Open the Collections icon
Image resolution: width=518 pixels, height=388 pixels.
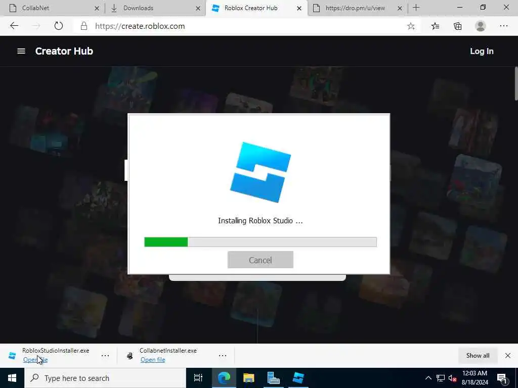click(x=457, y=26)
